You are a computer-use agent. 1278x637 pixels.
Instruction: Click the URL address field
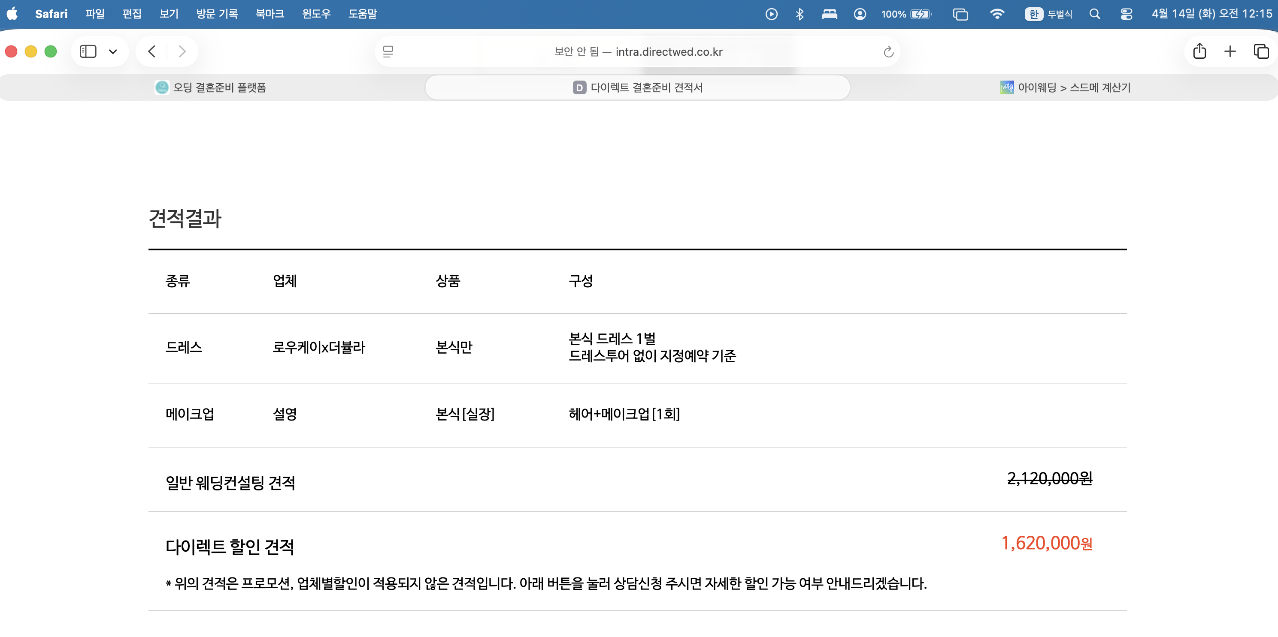click(x=638, y=51)
